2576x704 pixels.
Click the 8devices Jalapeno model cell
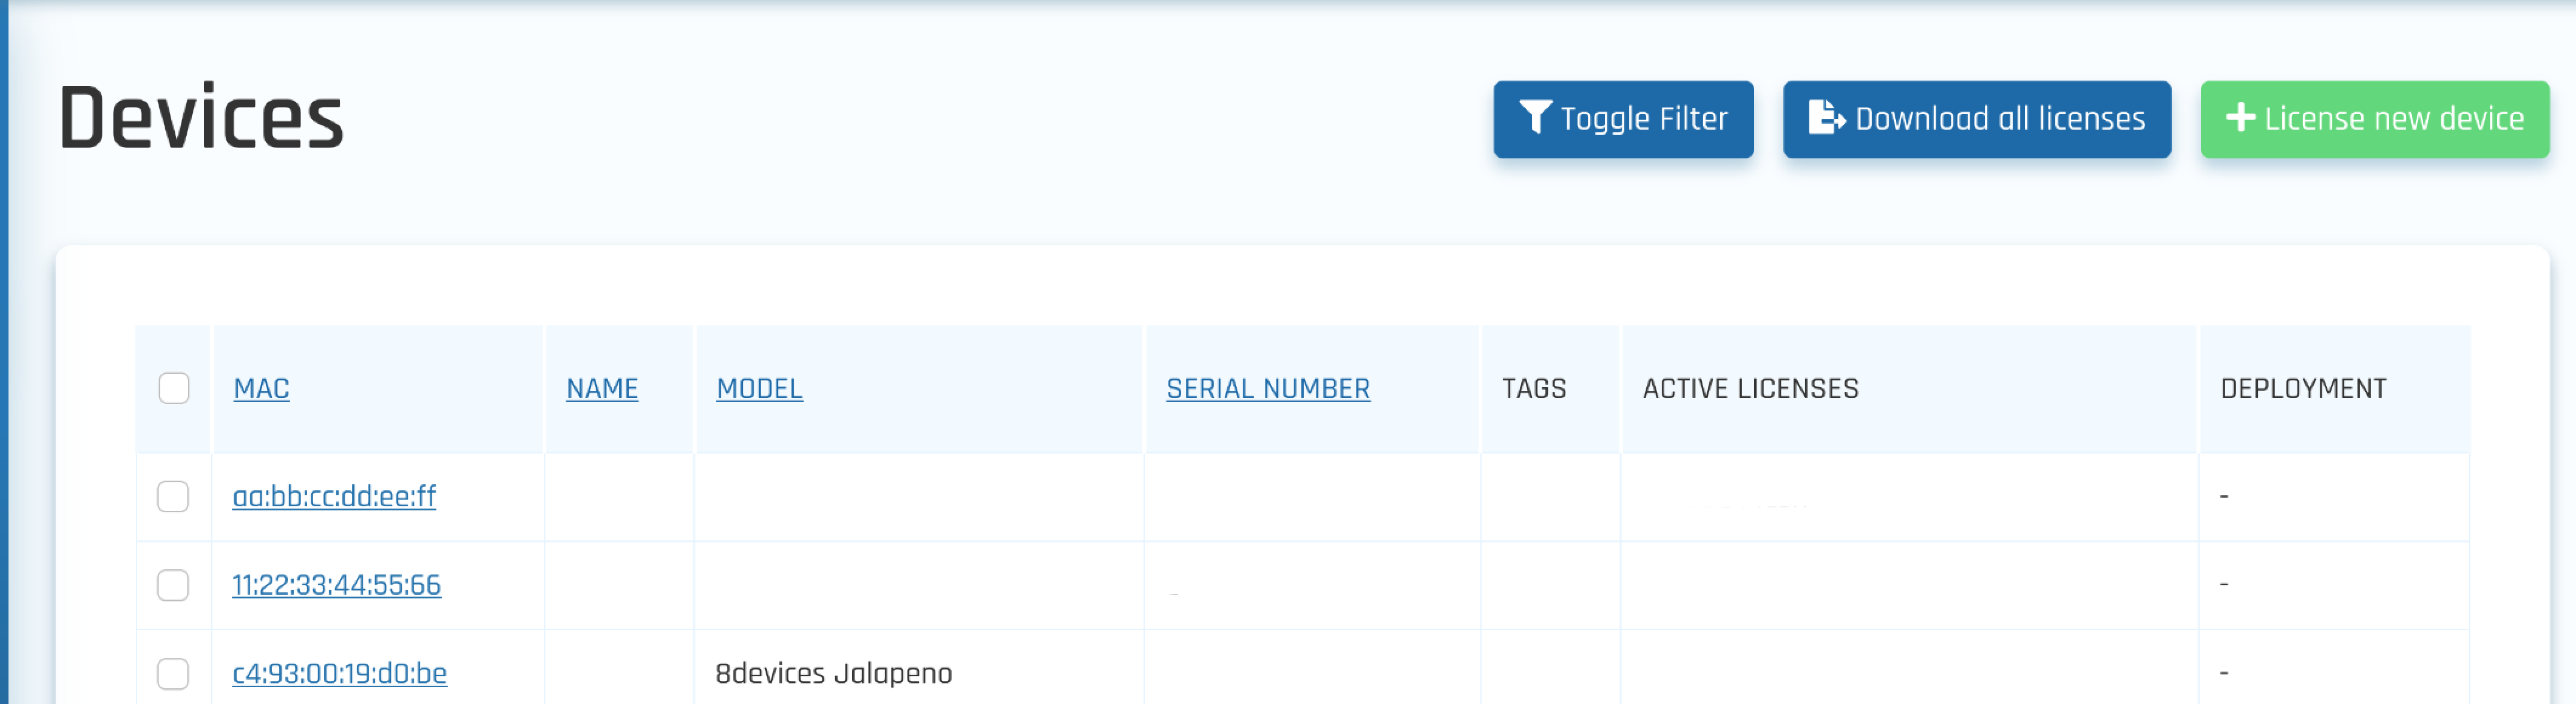tap(833, 673)
